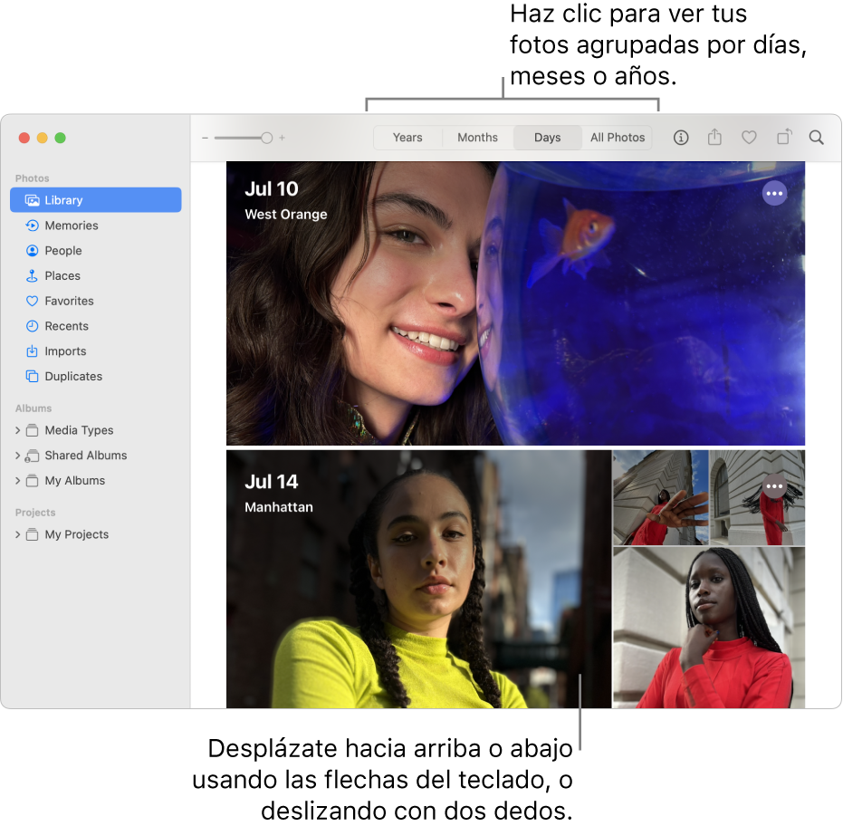Screen dimensions: 843x826
Task: Mark photo as favorite with heart icon
Action: tap(749, 138)
